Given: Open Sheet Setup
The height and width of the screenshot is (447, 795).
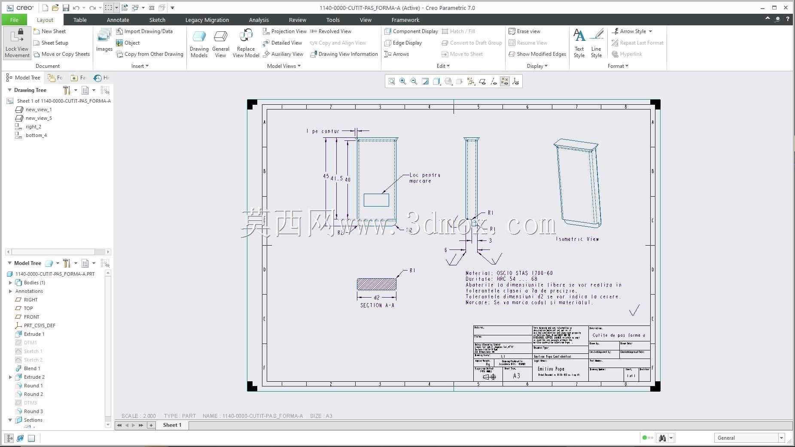Looking at the screenshot, I should pos(51,43).
